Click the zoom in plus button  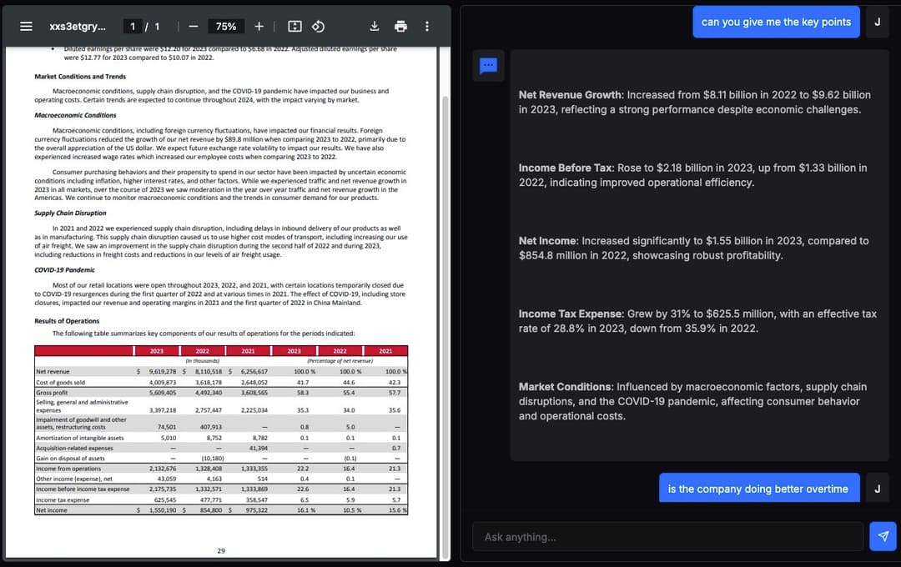pos(259,26)
